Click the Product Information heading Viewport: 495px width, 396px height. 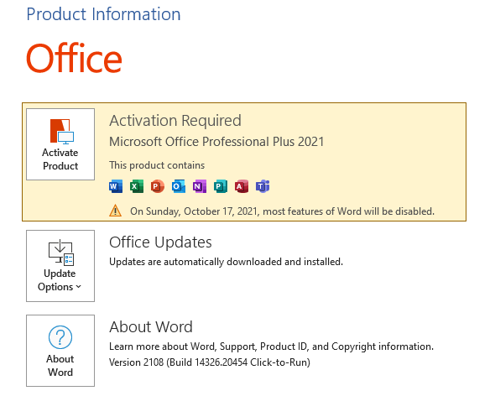coord(103,14)
